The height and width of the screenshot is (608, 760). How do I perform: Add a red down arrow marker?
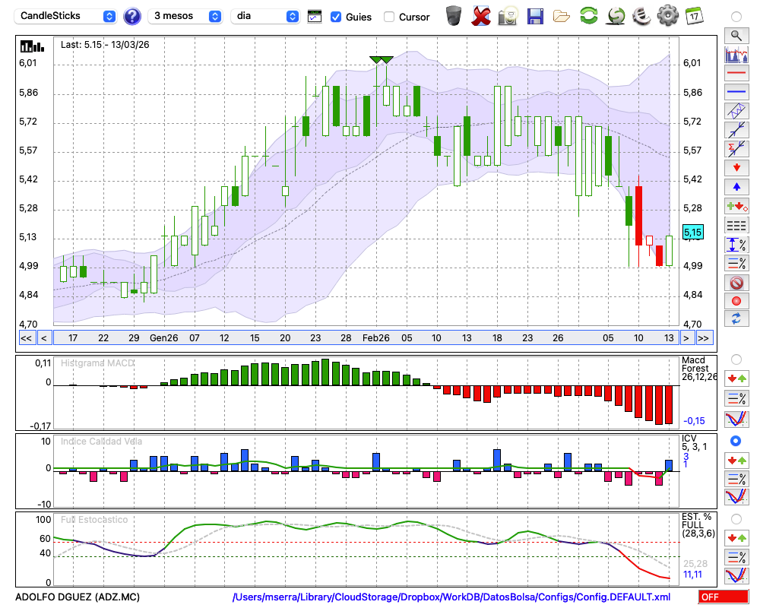(x=736, y=168)
